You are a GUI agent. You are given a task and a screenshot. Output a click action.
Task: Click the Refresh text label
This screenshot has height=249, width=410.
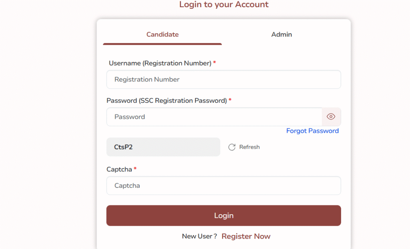tap(249, 147)
